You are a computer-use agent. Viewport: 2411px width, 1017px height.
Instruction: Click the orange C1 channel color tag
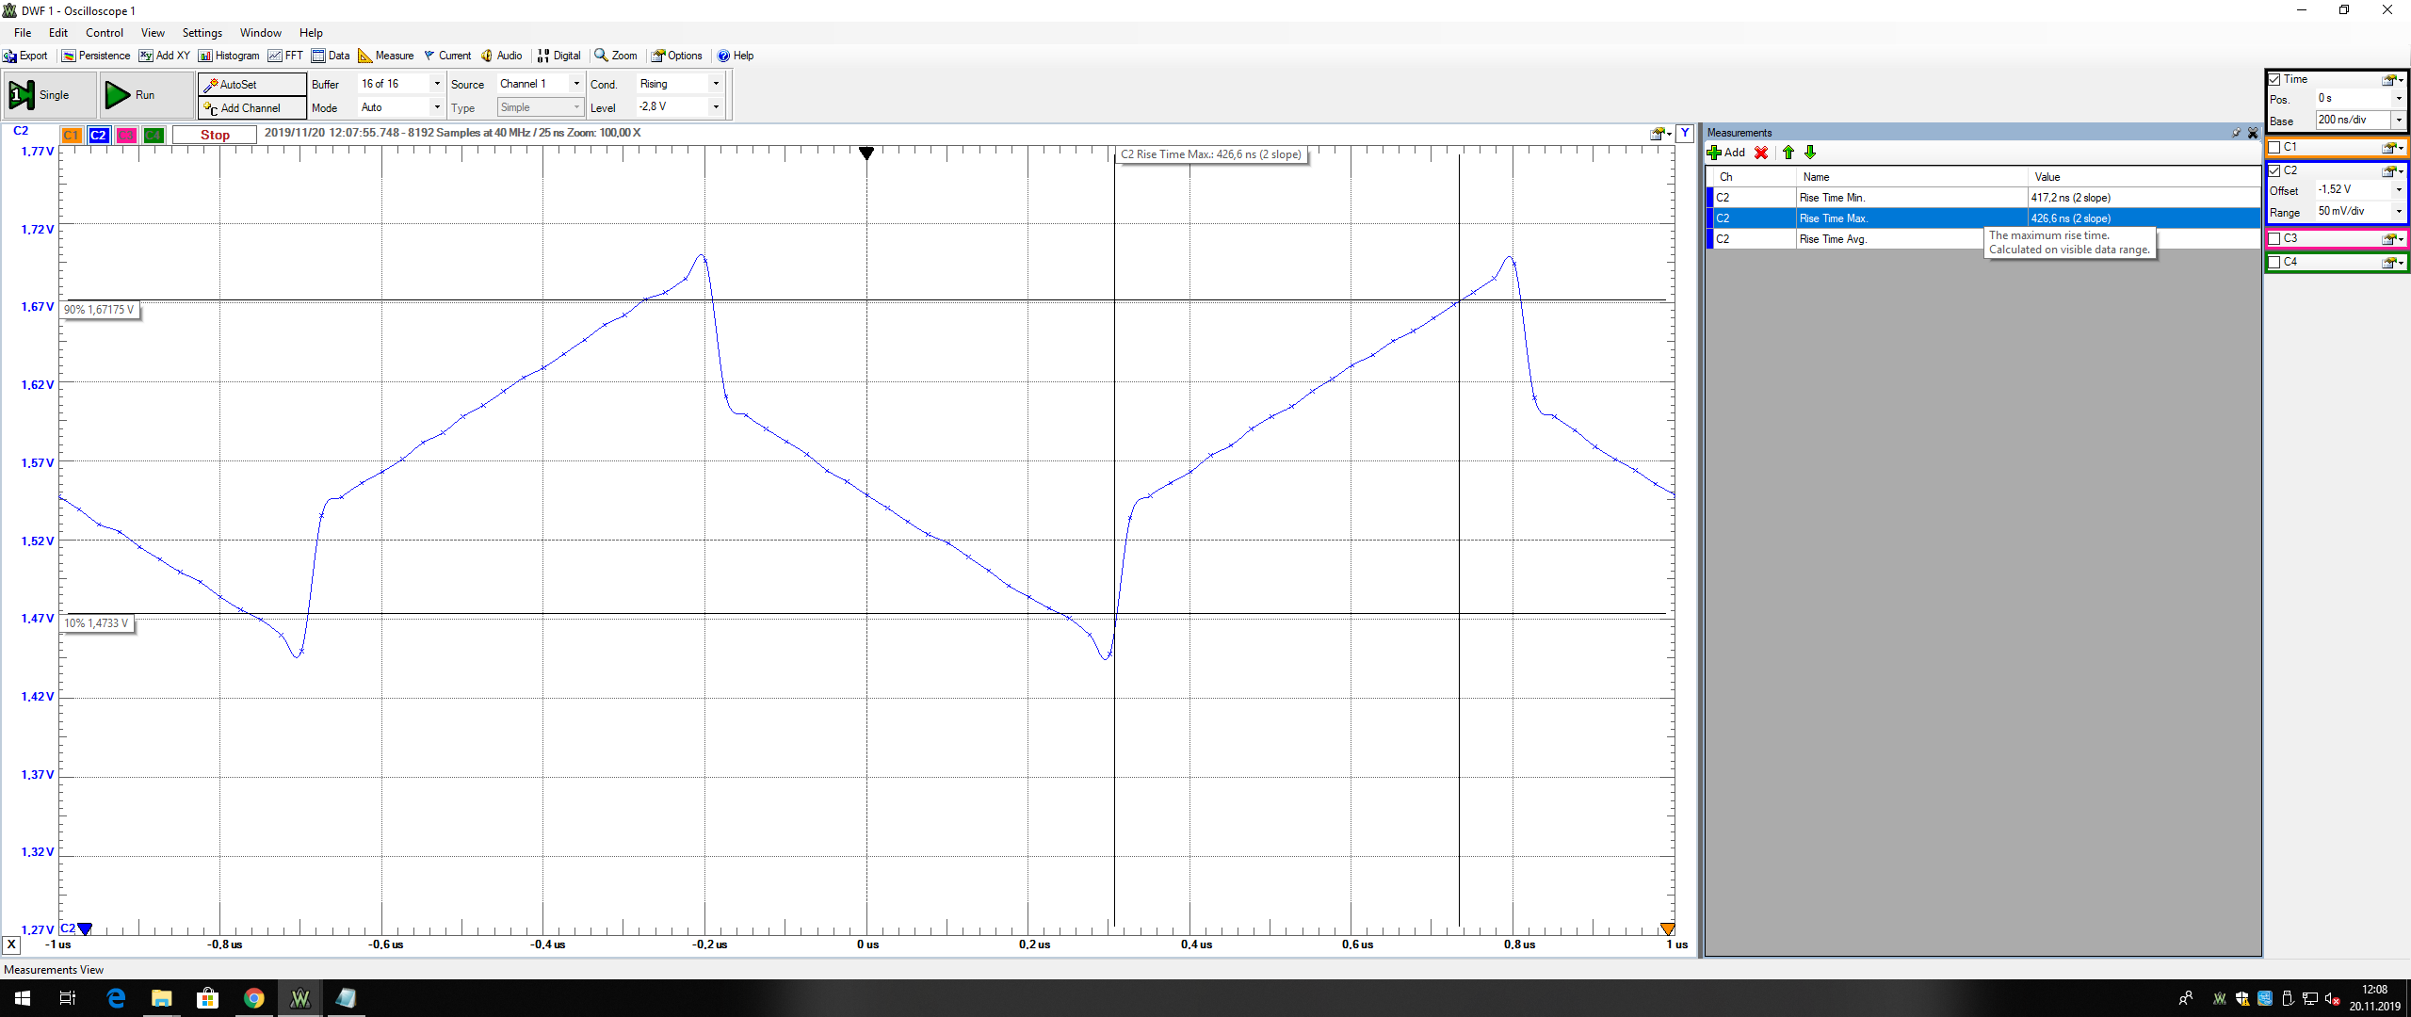click(x=72, y=136)
